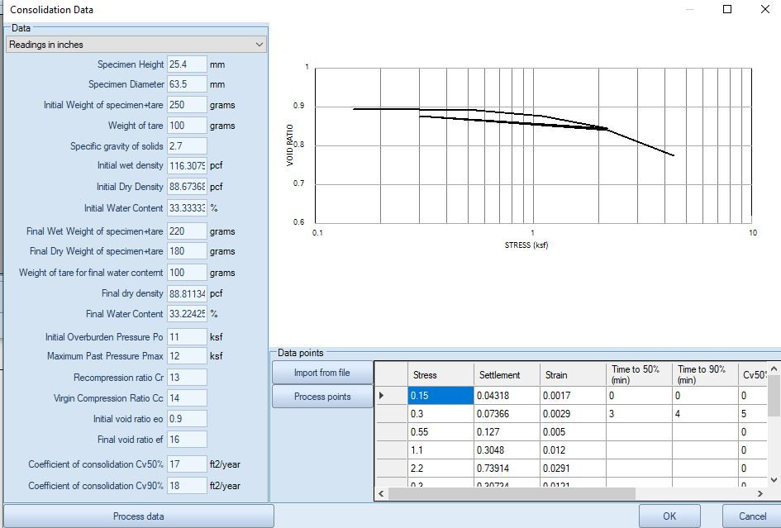Image resolution: width=781 pixels, height=528 pixels.
Task: Edit the Initial Overburden Pressure Po field
Action: [187, 337]
